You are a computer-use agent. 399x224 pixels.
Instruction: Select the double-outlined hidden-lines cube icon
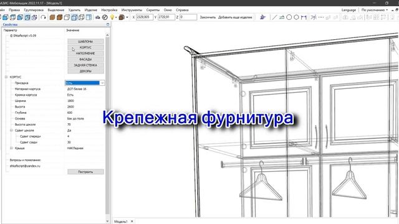tap(82, 17)
